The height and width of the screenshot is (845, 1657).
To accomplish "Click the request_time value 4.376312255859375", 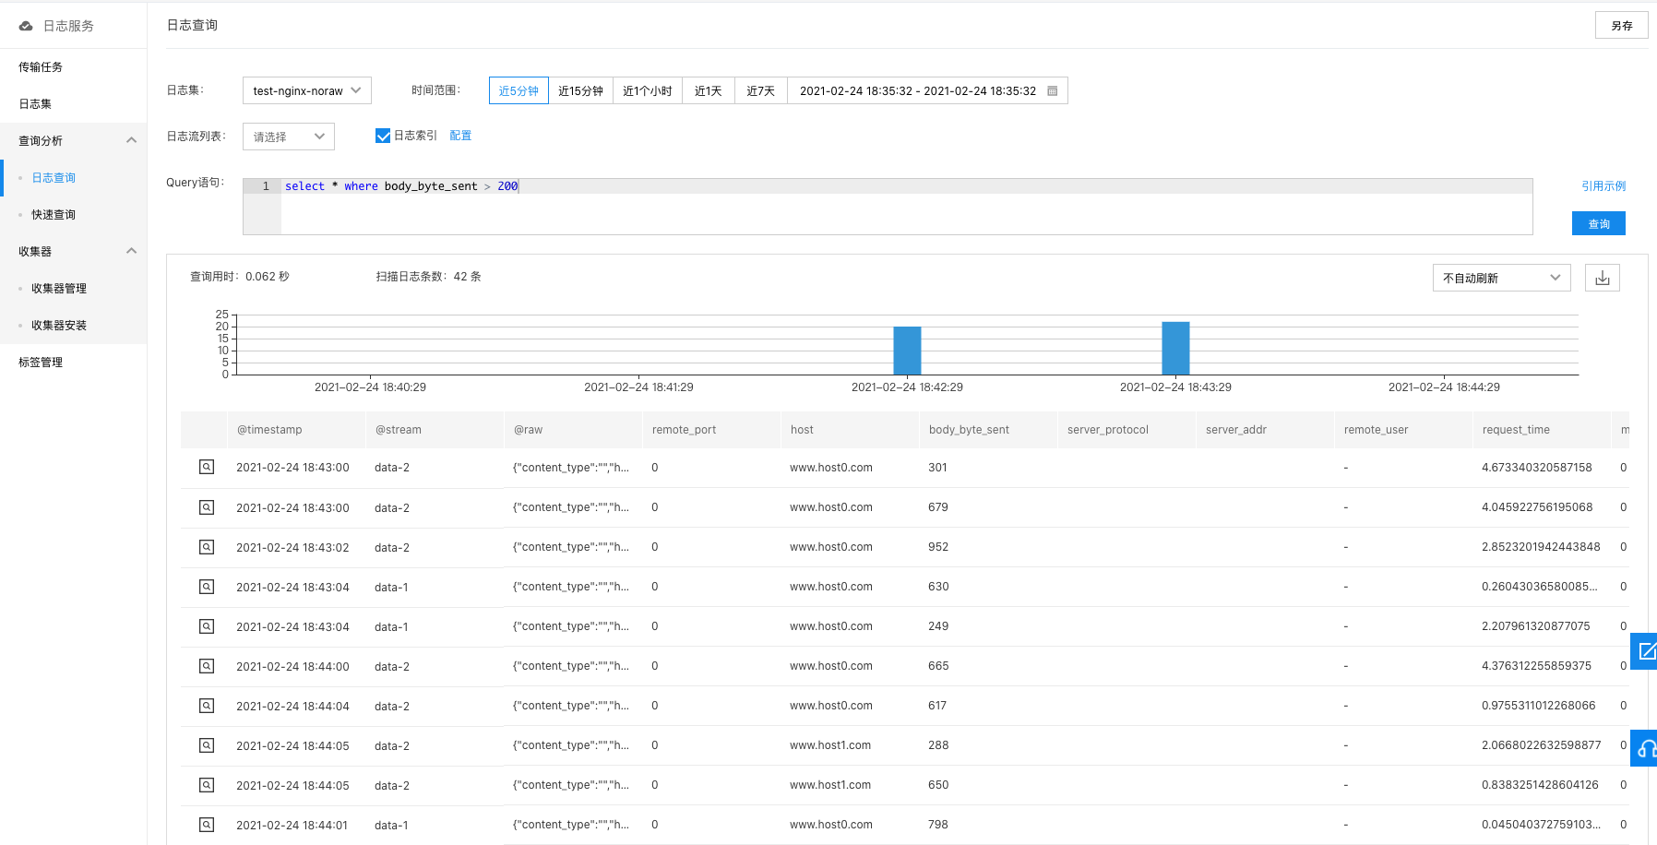I will 1537,666.
